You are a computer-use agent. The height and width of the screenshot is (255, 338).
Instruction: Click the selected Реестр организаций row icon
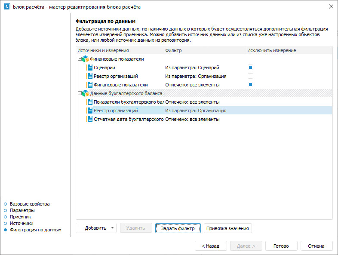(90, 111)
